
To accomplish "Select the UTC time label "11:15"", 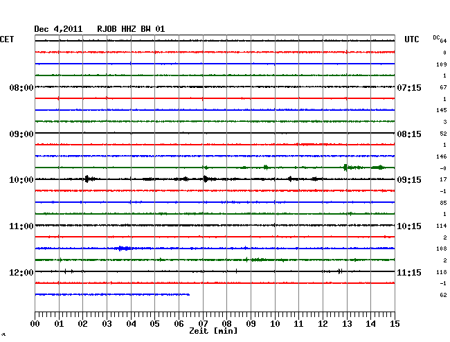I will click(409, 272).
